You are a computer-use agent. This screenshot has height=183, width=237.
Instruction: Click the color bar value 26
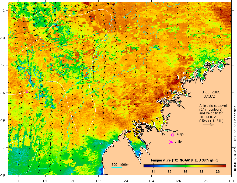(186, 172)
